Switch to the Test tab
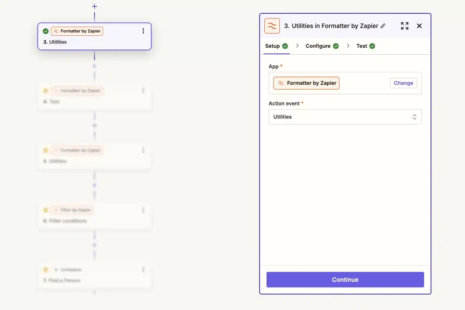 pyautogui.click(x=366, y=46)
